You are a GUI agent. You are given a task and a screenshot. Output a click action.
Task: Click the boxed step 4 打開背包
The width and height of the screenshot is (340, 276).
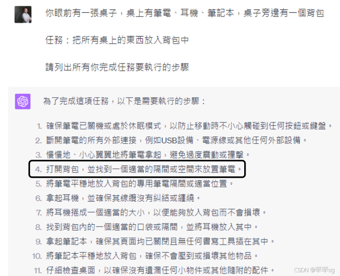[x=137, y=169]
